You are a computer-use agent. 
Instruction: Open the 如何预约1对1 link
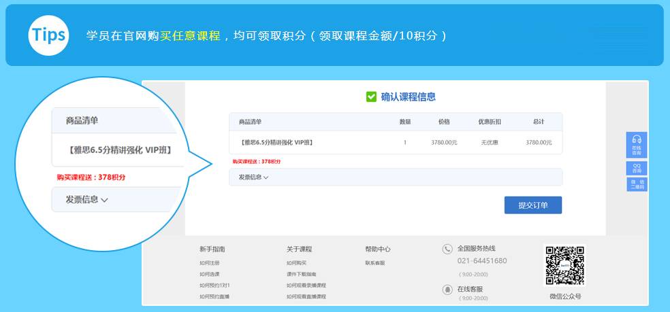214,285
